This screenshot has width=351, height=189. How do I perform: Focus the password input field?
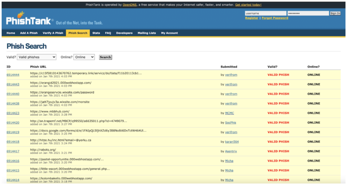pyautogui.click(x=308, y=13)
